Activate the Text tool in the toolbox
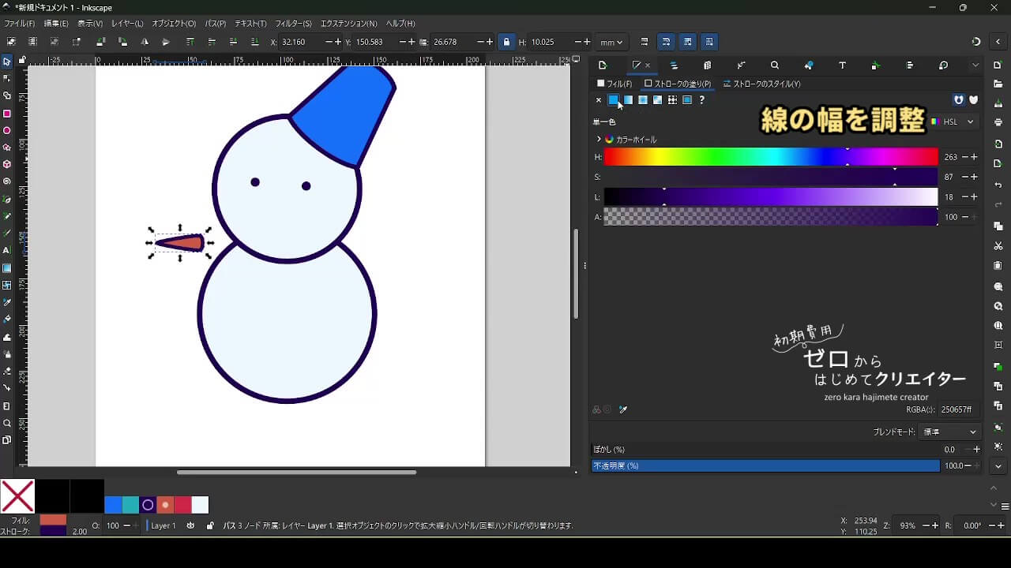The width and height of the screenshot is (1011, 568). 7,250
